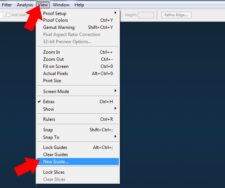Expand the Proof Setup submenu

pyautogui.click(x=78, y=14)
